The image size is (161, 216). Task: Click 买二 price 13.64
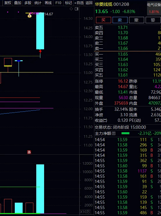(x=123, y=59)
